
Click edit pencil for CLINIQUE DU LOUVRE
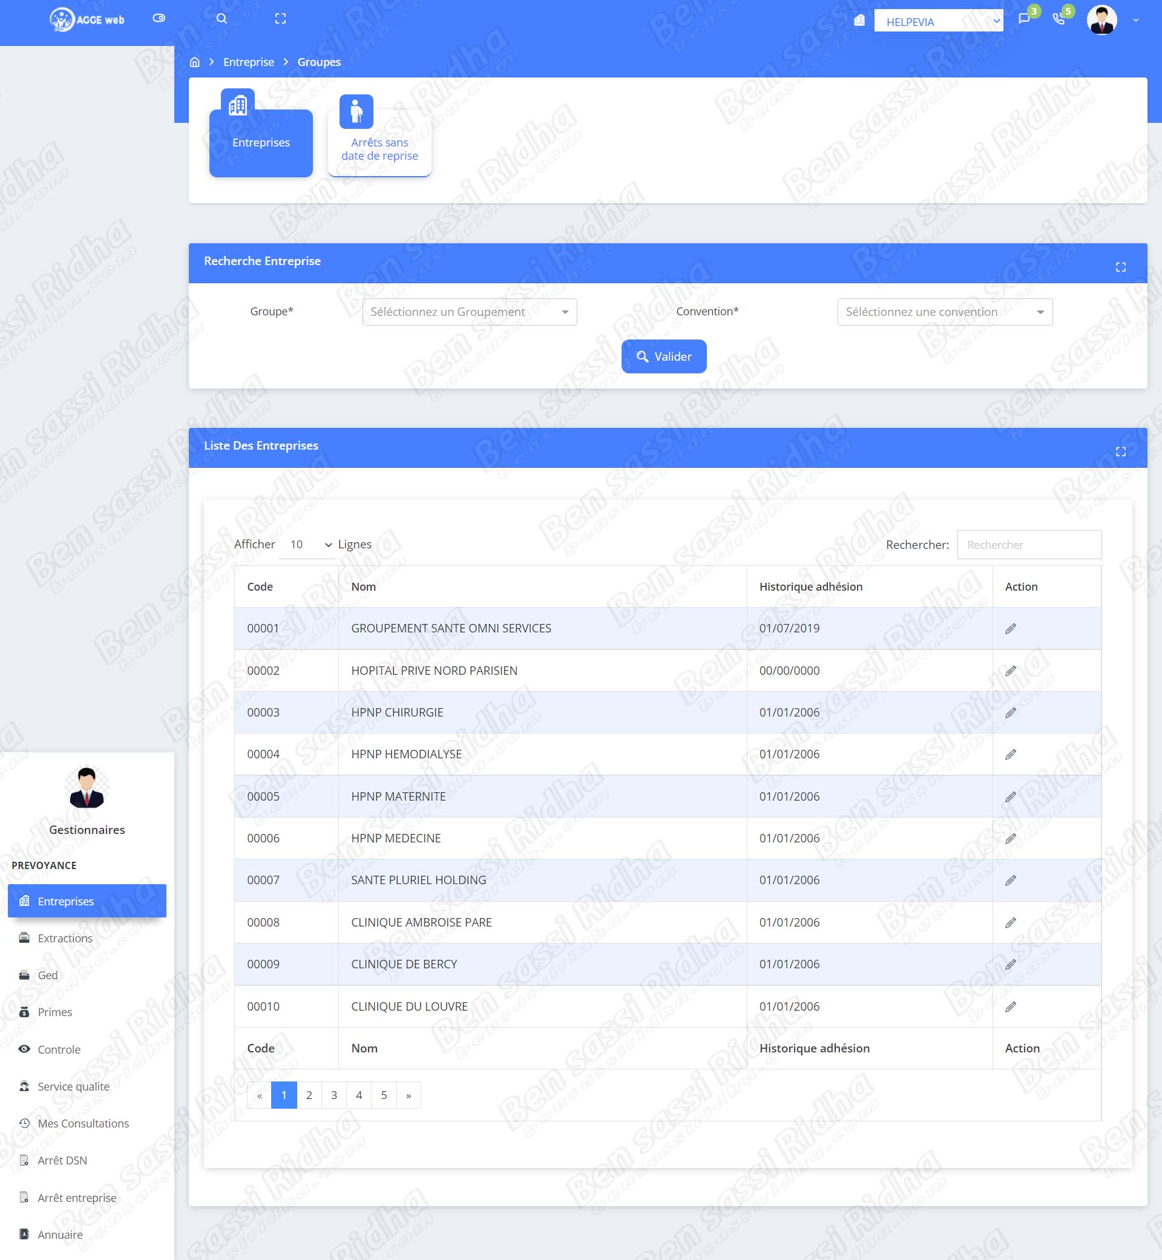[x=1011, y=1006]
